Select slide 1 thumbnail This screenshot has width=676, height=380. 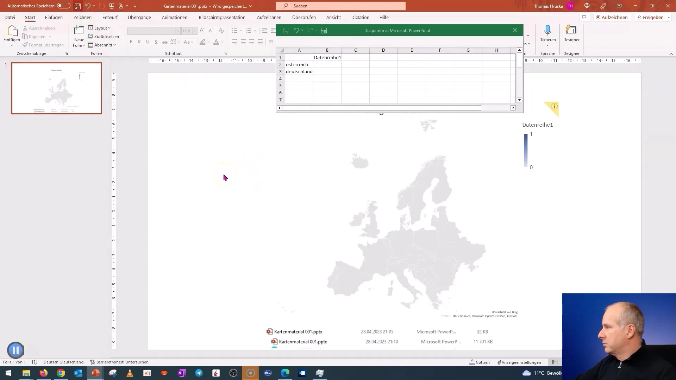(x=57, y=88)
